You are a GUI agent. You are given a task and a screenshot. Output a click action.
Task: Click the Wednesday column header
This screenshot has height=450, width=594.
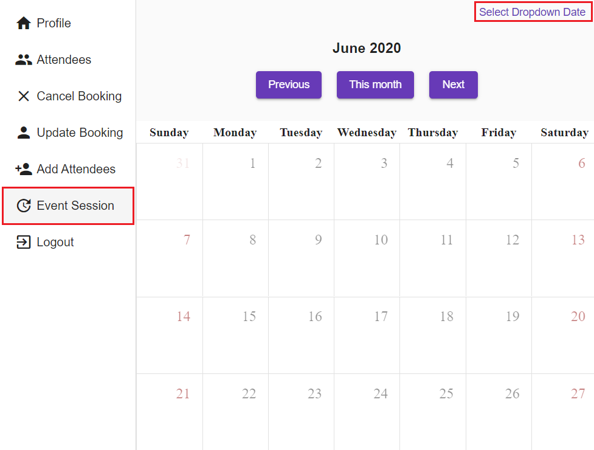(x=367, y=133)
